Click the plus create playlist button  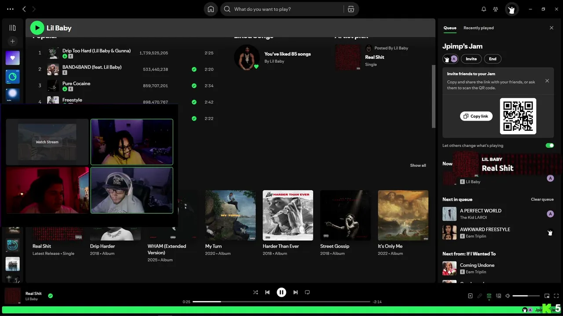coord(12,41)
